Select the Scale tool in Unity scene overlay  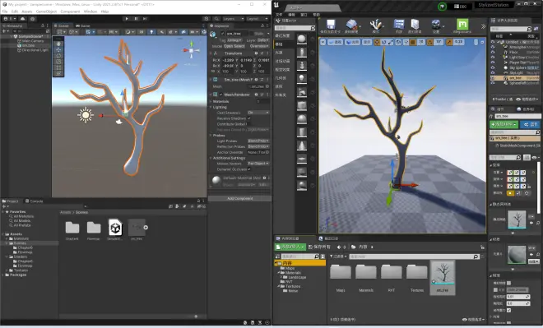pos(58,62)
